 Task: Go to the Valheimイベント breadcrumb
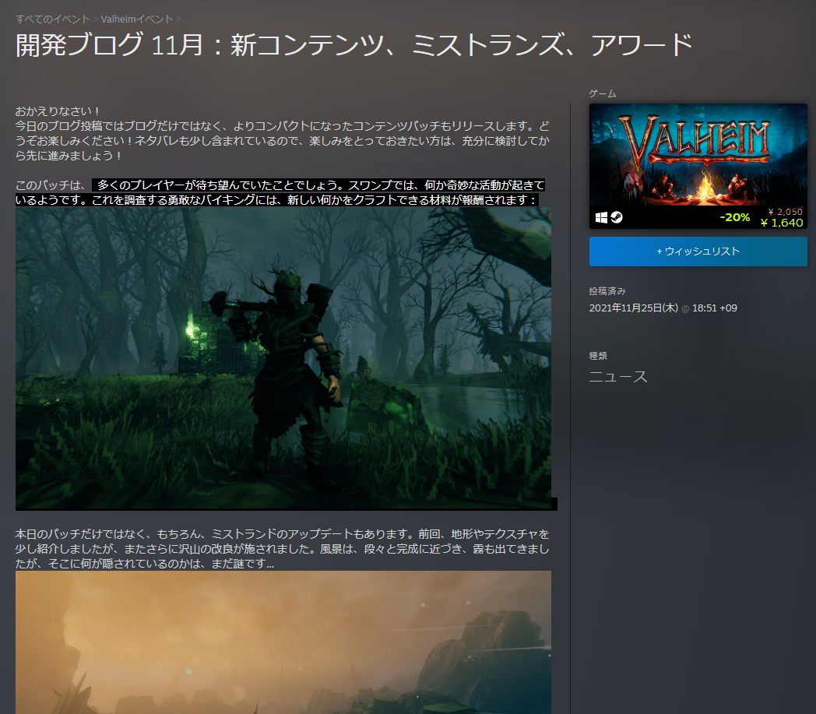pyautogui.click(x=137, y=19)
